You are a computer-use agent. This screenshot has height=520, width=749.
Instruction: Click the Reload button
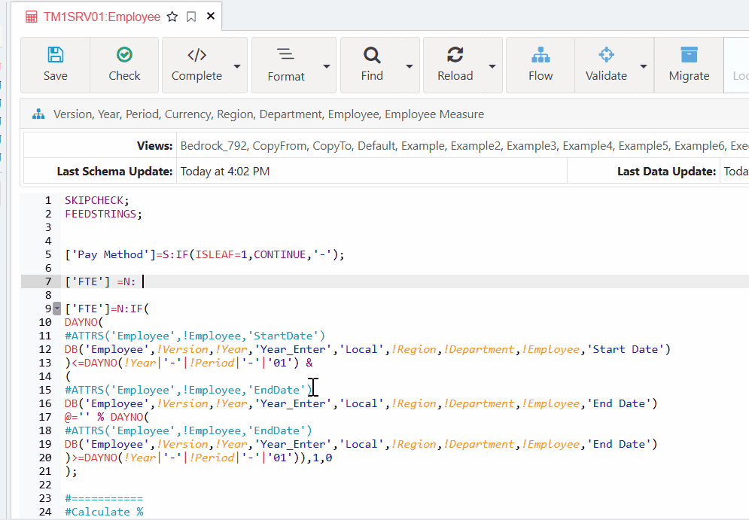tap(455, 65)
